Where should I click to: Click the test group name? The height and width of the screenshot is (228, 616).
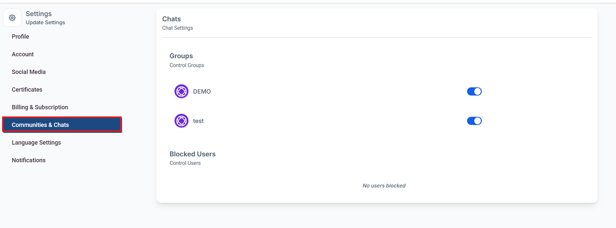198,121
